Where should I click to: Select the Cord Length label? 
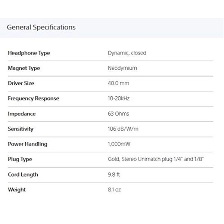click(x=23, y=174)
